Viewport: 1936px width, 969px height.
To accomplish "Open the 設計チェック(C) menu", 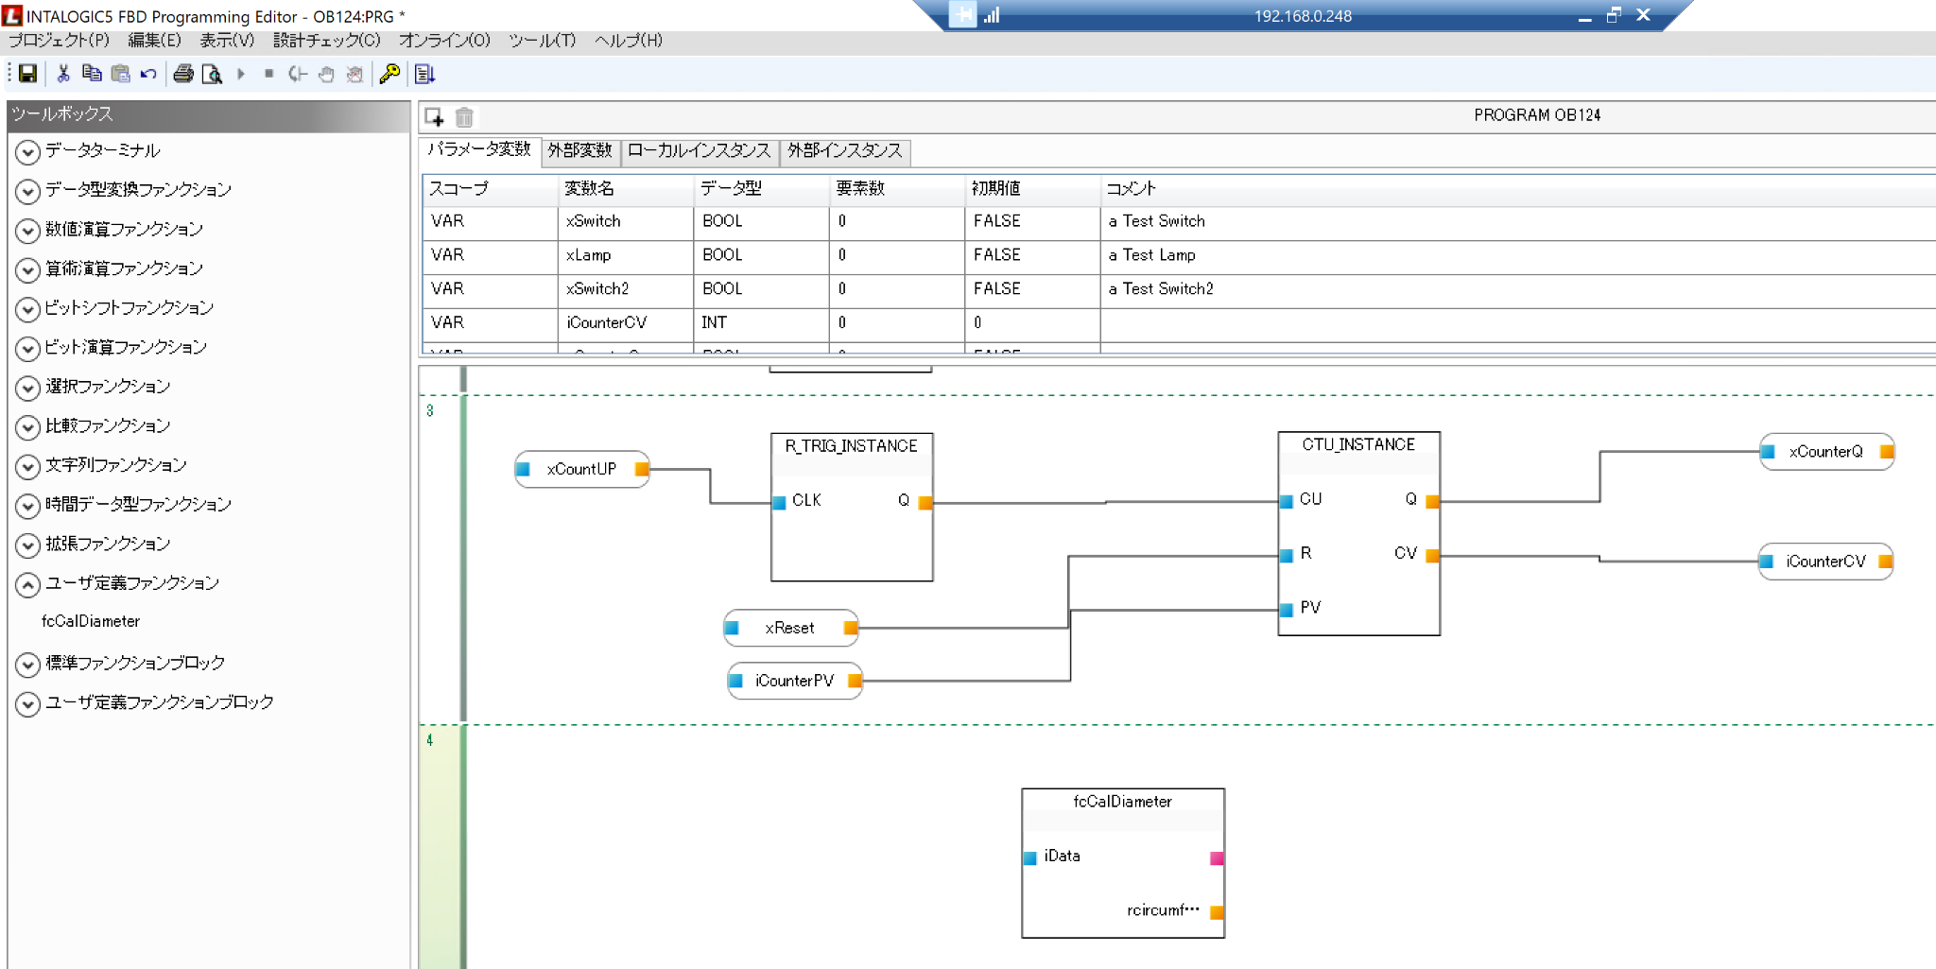I will tap(326, 41).
